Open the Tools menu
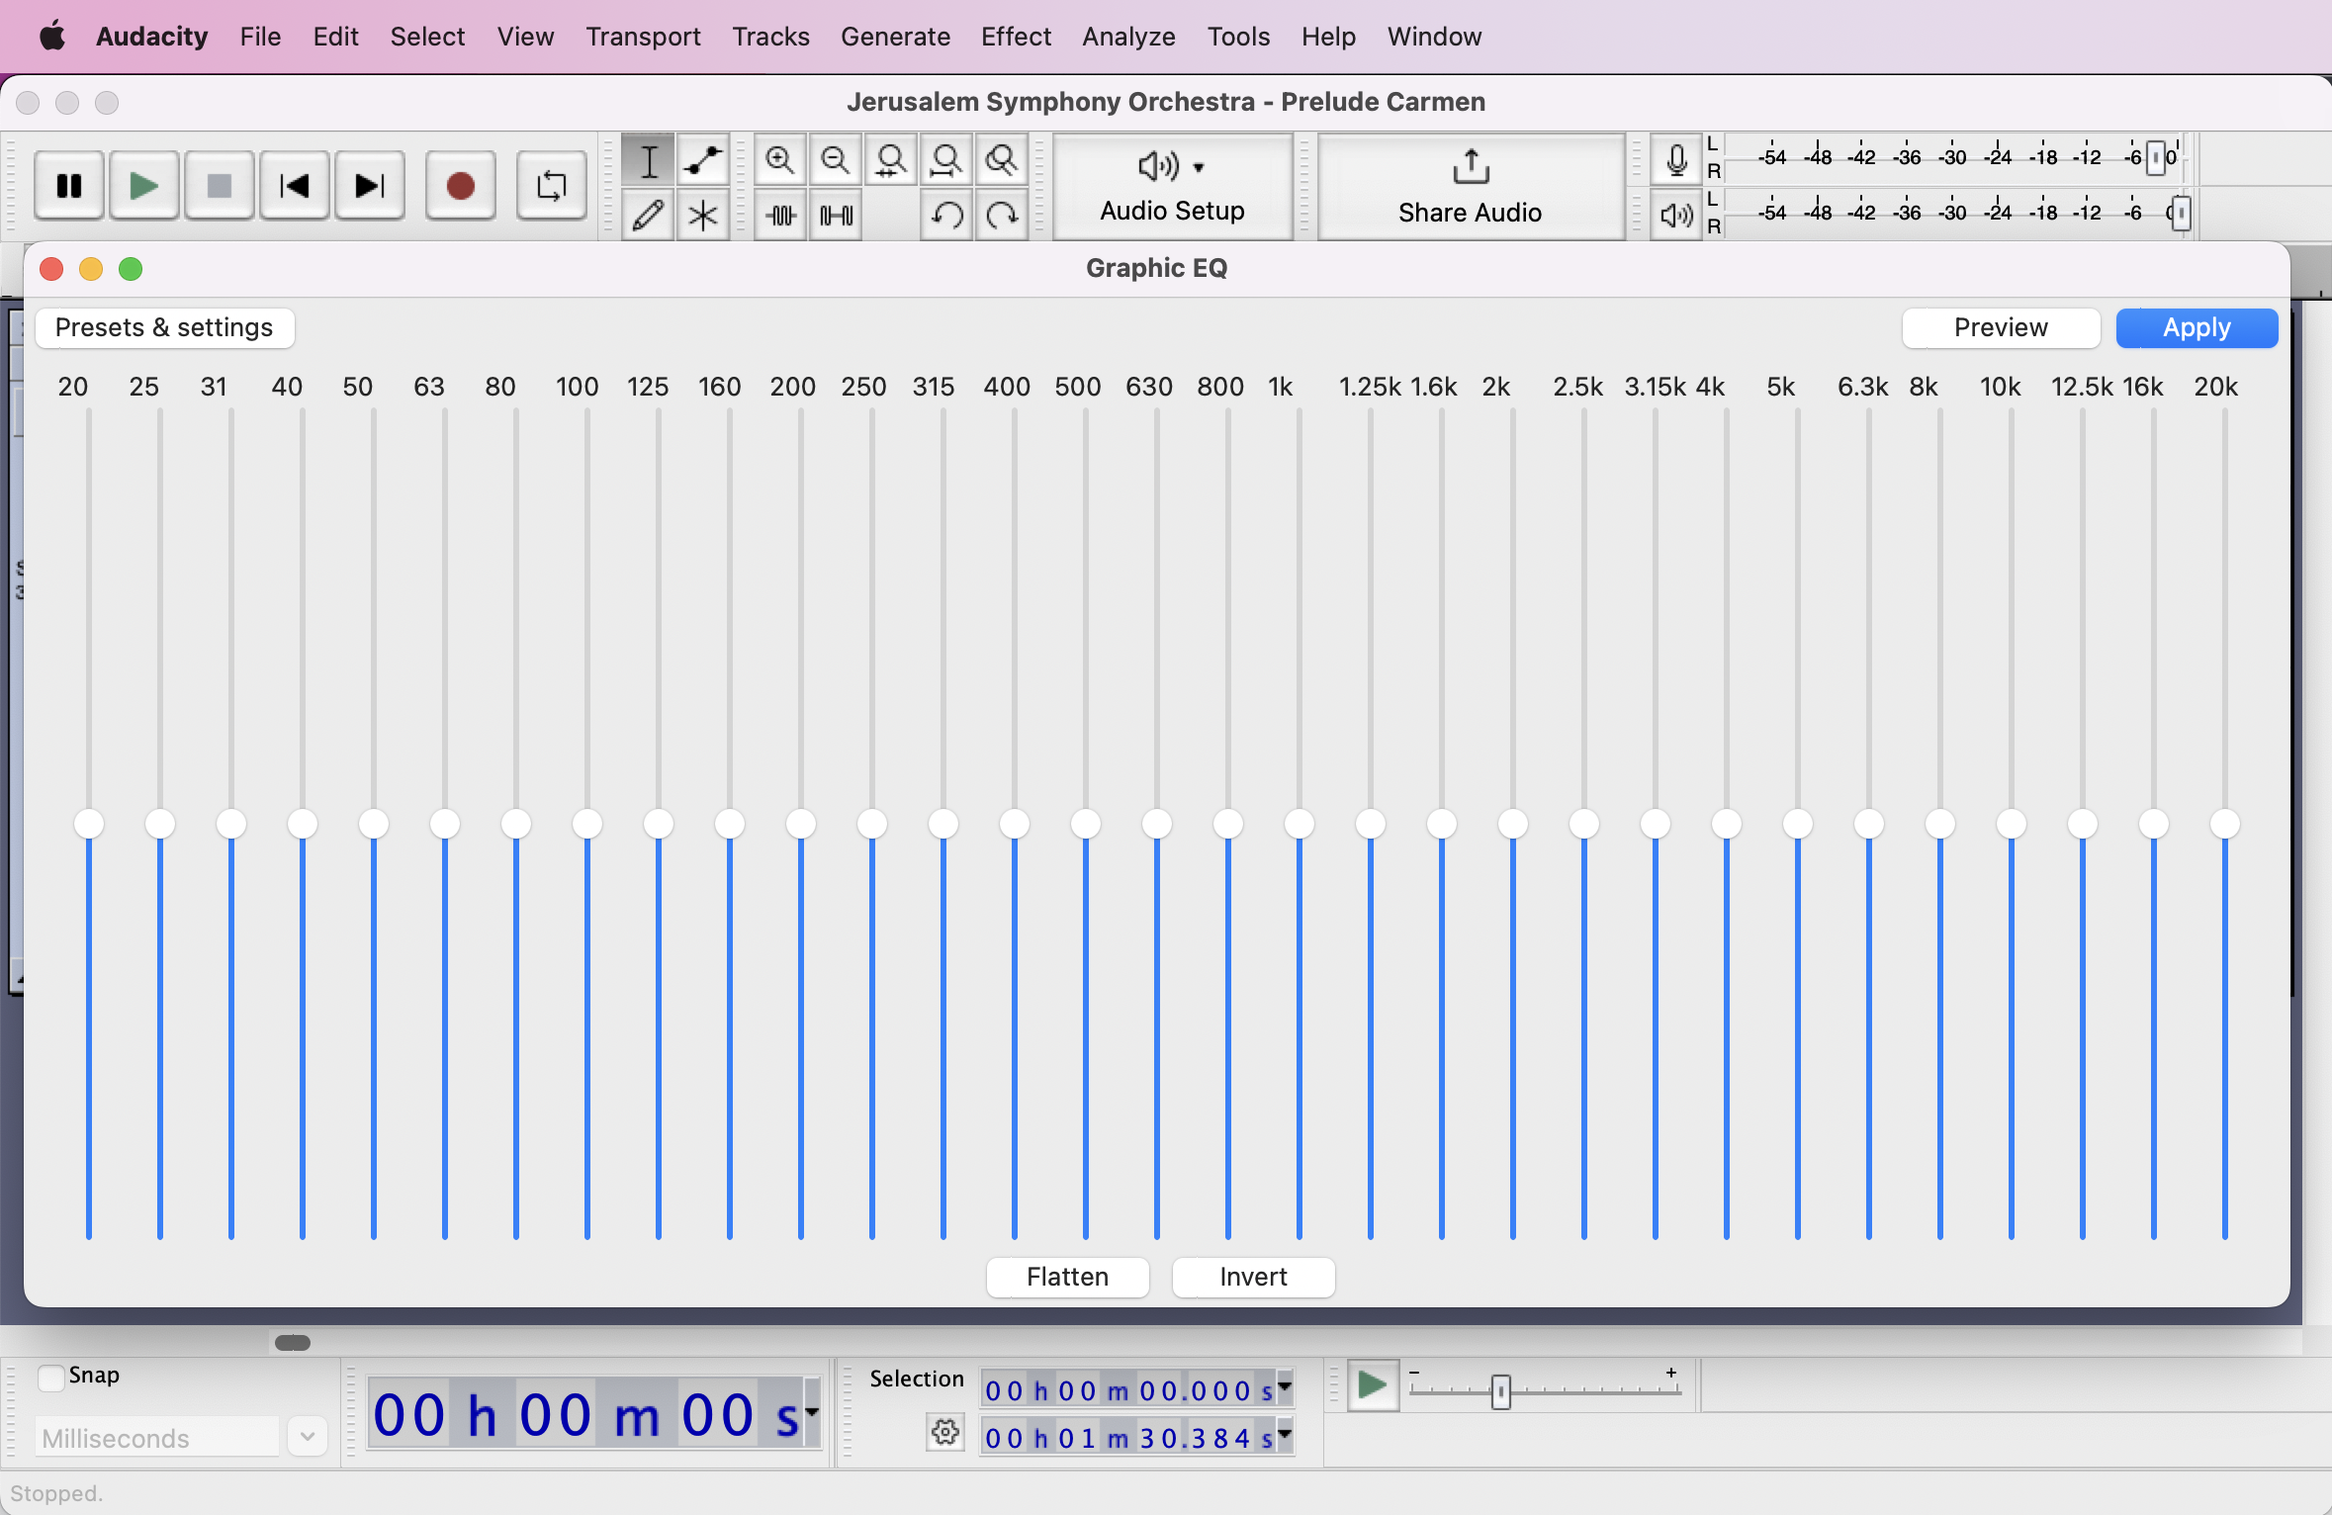Image resolution: width=2332 pixels, height=1515 pixels. [x=1238, y=37]
